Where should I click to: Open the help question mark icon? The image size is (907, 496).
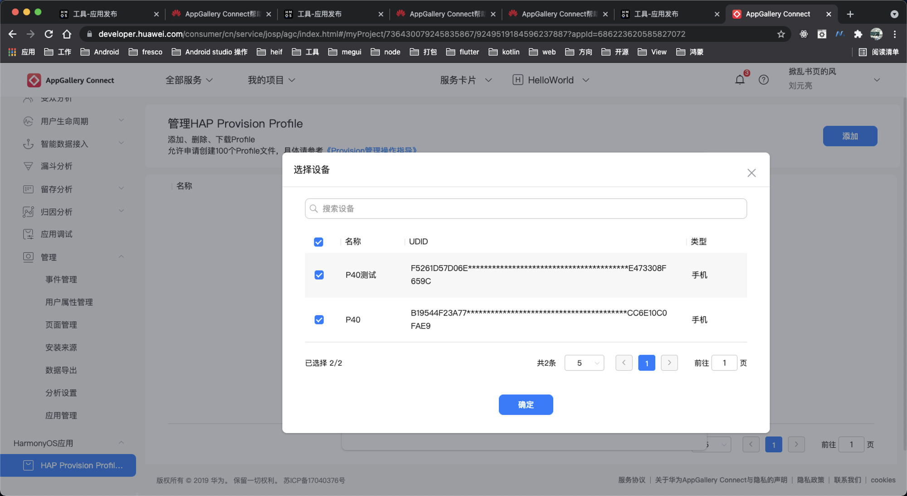click(x=764, y=80)
